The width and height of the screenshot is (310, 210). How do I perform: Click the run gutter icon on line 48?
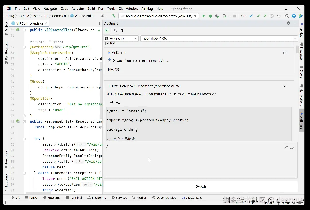18,121
